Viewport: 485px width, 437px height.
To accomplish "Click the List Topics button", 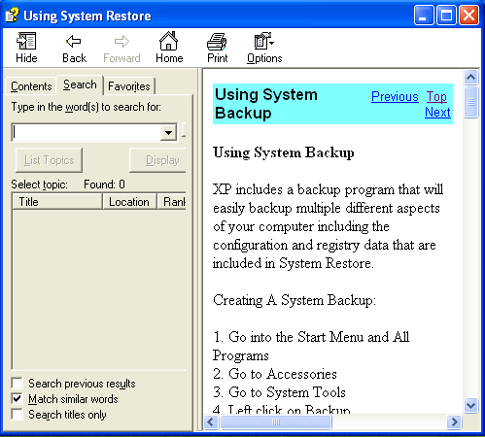I will [x=49, y=160].
